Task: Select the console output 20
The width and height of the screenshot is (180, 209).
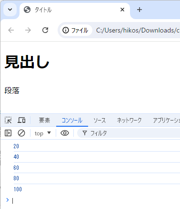Action: [x=16, y=146]
